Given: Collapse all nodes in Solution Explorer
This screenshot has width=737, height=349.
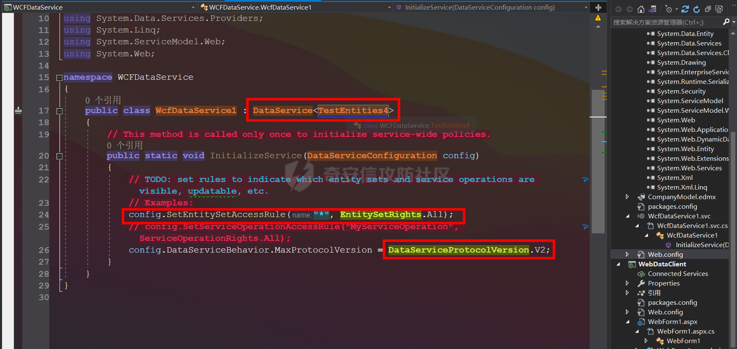Looking at the screenshot, I should 708,9.
